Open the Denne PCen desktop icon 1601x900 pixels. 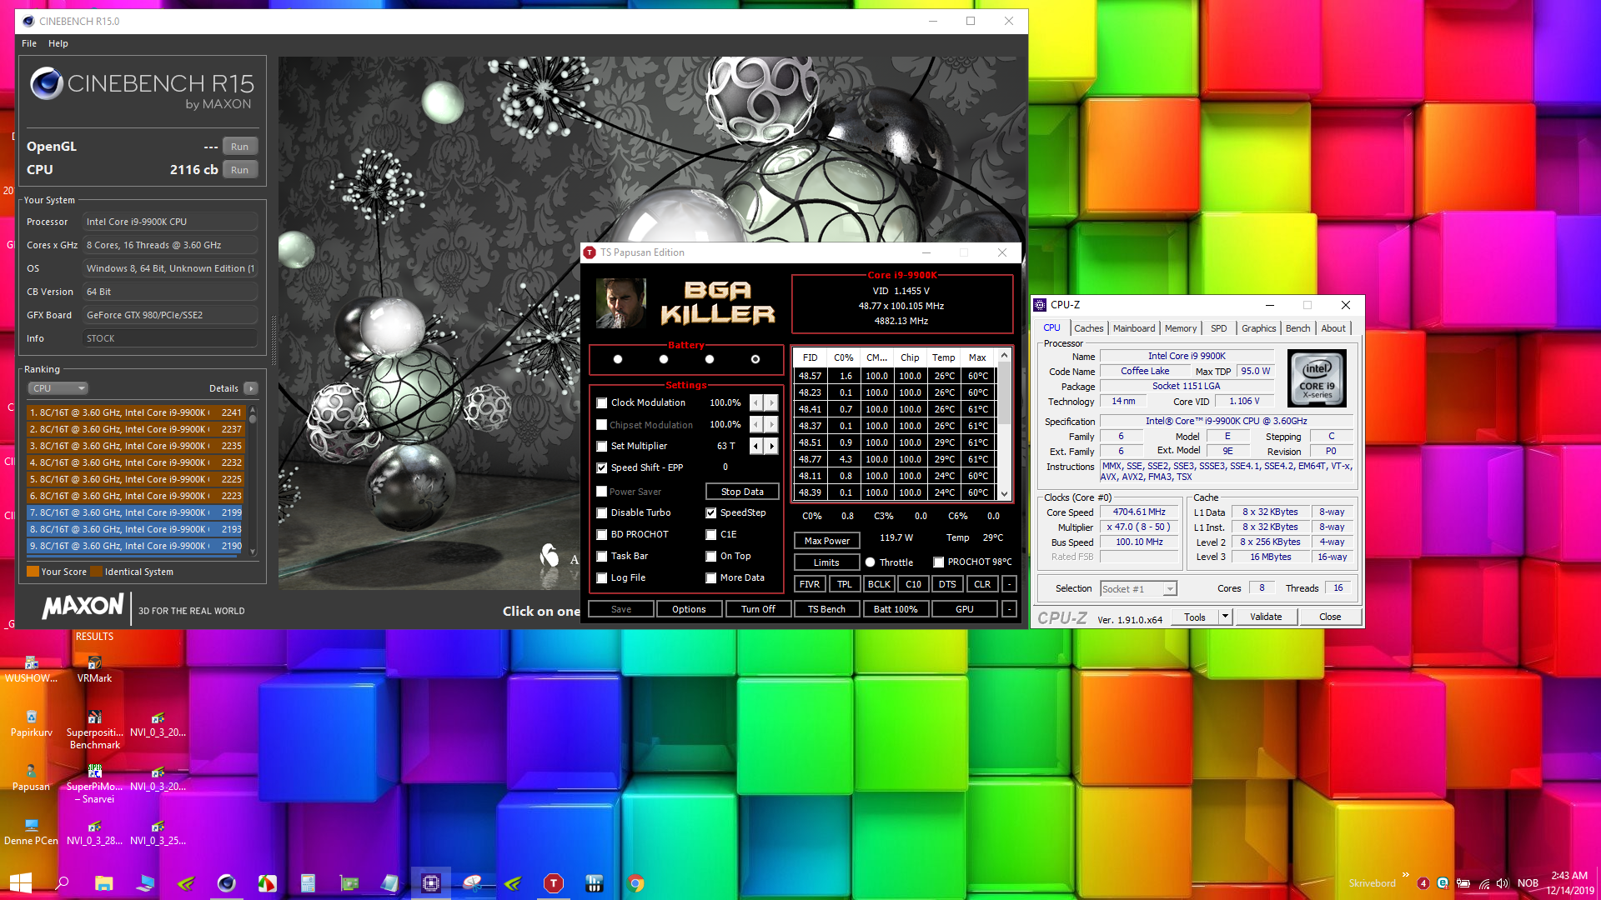[x=31, y=832]
